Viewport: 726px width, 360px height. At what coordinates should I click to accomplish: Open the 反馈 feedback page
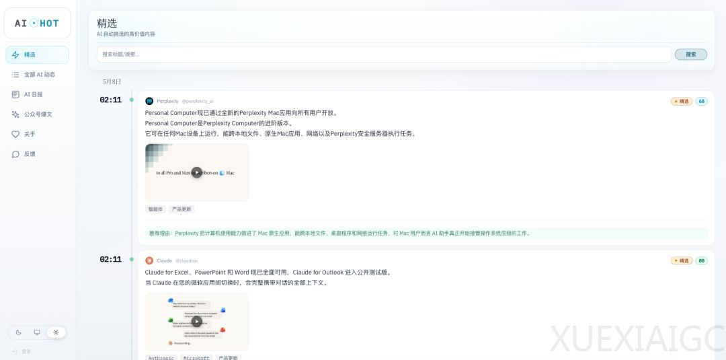(x=37, y=154)
